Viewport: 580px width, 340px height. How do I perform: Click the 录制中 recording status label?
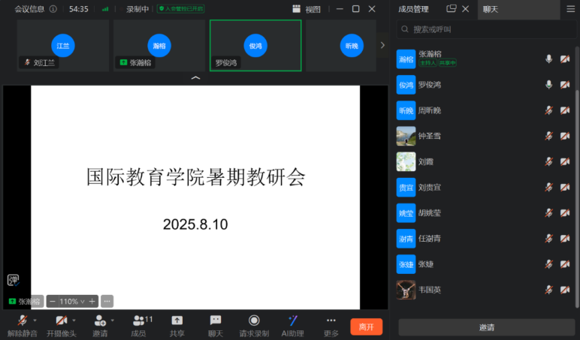point(137,9)
